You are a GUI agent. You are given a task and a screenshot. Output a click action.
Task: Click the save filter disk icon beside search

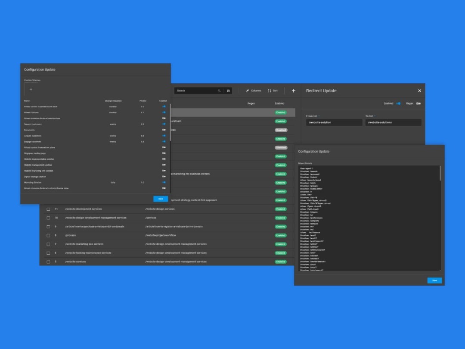228,91
